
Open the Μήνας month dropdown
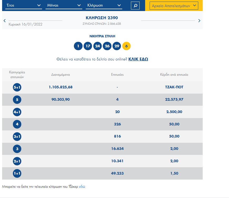[64, 6]
